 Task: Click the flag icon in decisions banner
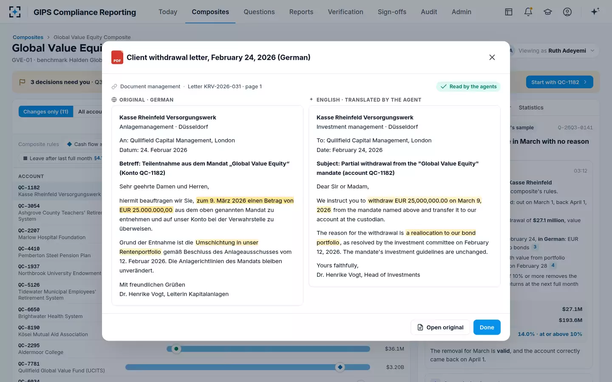pos(23,82)
